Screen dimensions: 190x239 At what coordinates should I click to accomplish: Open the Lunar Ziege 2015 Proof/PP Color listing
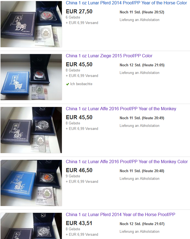(109, 56)
